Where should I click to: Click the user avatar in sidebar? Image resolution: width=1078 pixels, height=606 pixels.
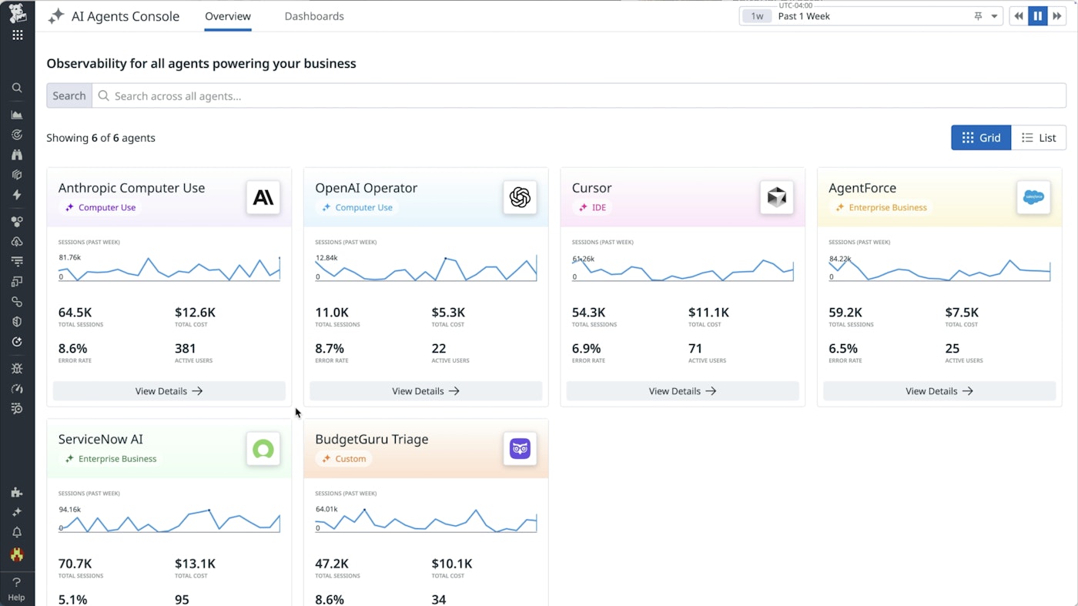pyautogui.click(x=17, y=554)
